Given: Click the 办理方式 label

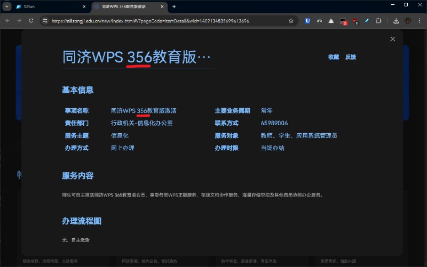Looking at the screenshot, I should point(77,148).
